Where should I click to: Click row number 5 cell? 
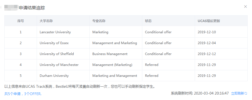[21, 76]
